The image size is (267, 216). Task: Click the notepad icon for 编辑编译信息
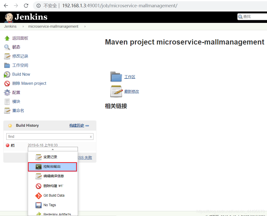click(38, 176)
